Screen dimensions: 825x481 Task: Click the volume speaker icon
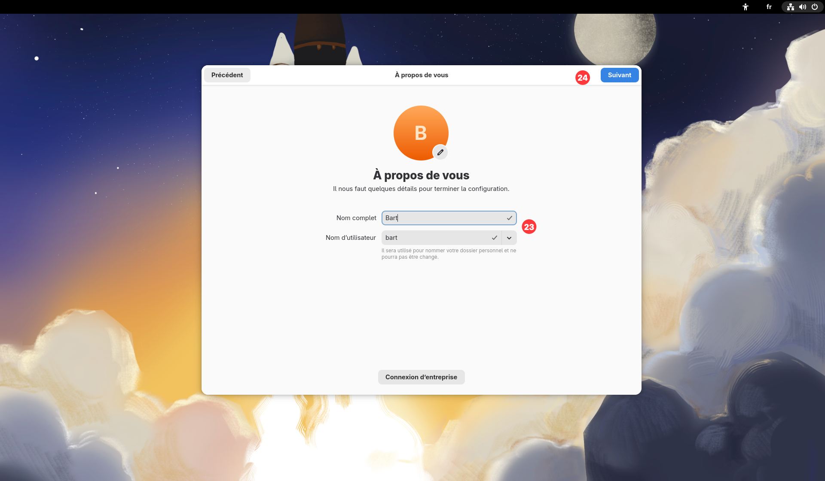802,7
